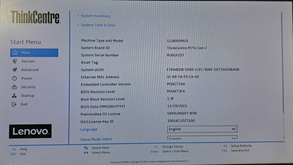This screenshot has height=165, width=293.
Task: Open the System Time & Date link
Action: (98, 25)
